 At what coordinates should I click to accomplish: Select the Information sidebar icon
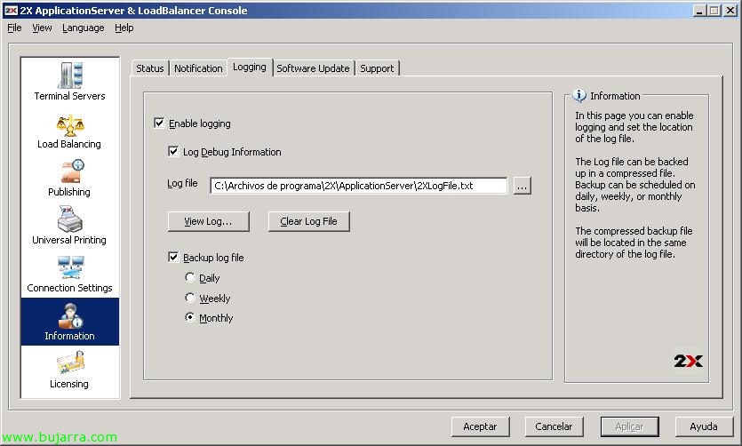[70, 316]
